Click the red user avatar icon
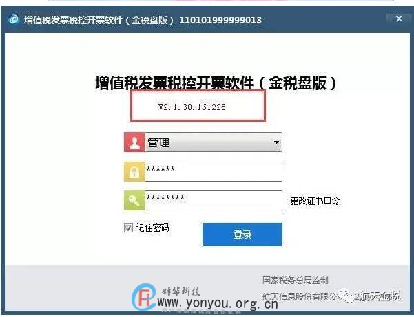Viewport: 414px width, 317px height. (x=134, y=142)
